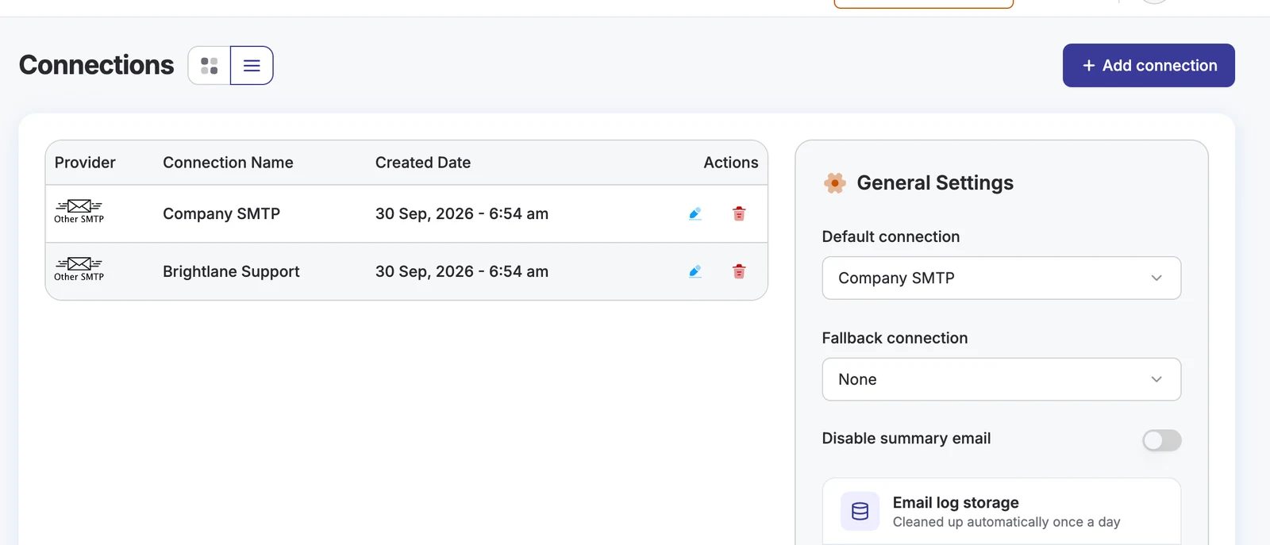Click the Email log storage heading
Viewport: 1270px width, 545px height.
point(956,502)
